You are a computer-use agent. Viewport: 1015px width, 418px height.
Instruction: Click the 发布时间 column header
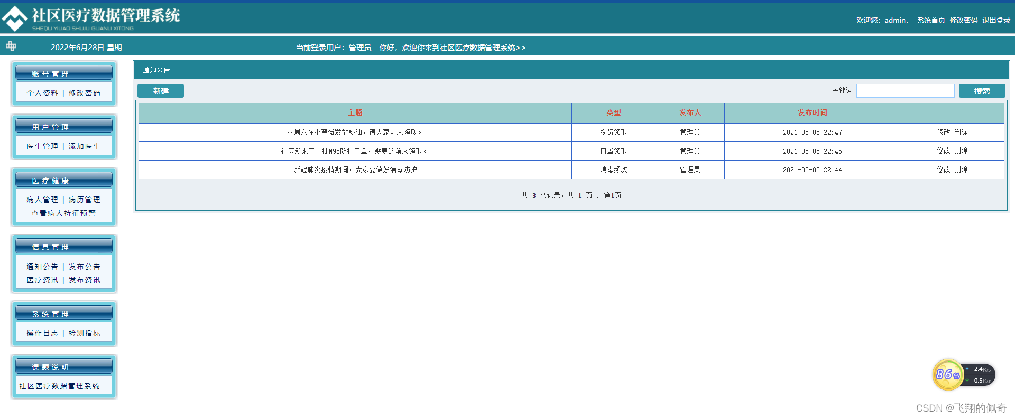click(812, 112)
